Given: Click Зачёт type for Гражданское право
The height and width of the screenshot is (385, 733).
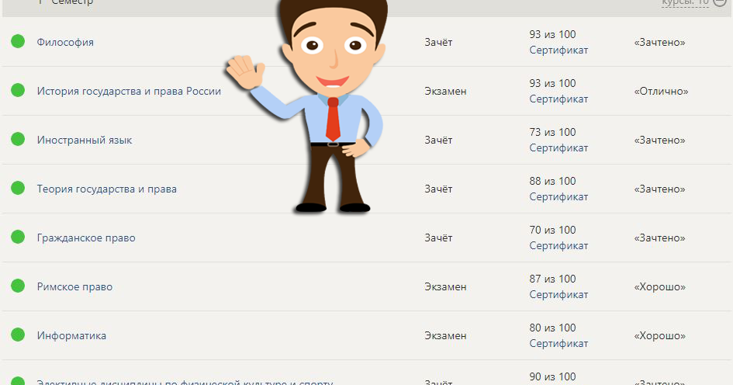Looking at the screenshot, I should (x=438, y=238).
